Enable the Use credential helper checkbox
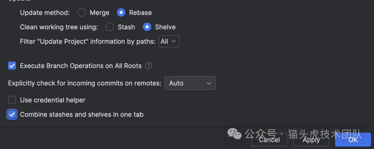The height and width of the screenshot is (149, 374). [12, 100]
